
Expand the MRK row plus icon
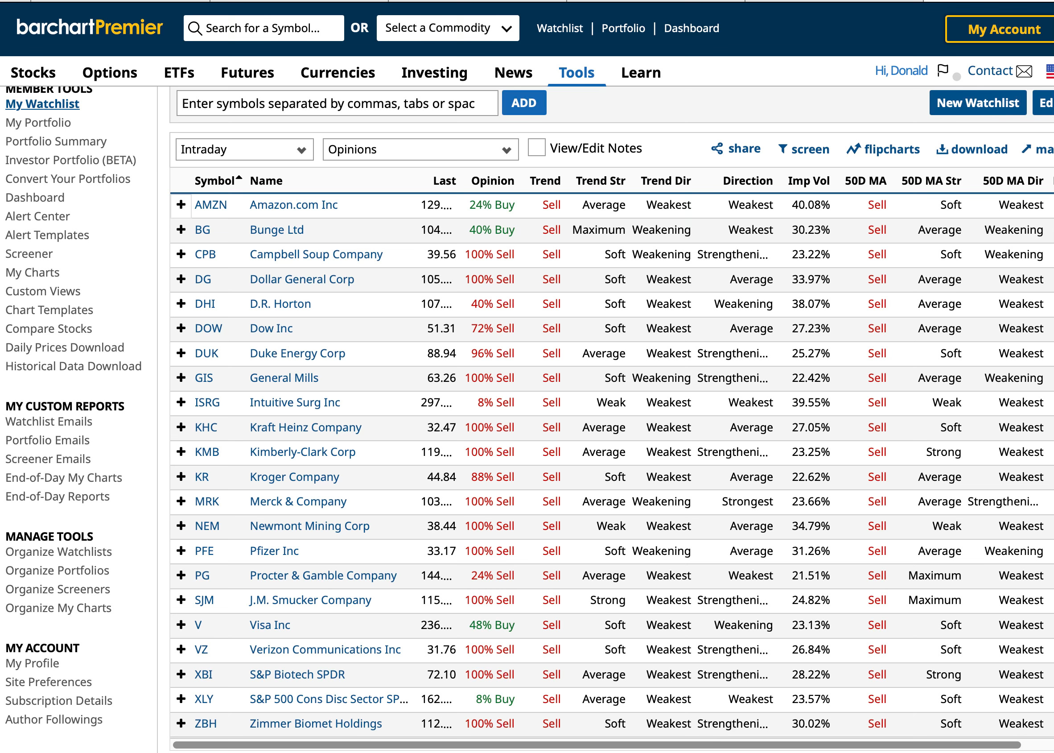click(181, 501)
